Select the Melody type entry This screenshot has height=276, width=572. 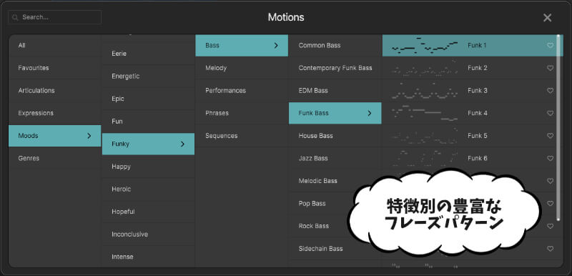(242, 68)
